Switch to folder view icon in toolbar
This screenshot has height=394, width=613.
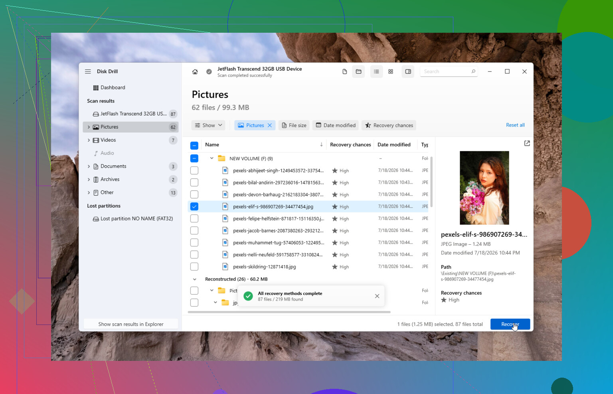358,71
